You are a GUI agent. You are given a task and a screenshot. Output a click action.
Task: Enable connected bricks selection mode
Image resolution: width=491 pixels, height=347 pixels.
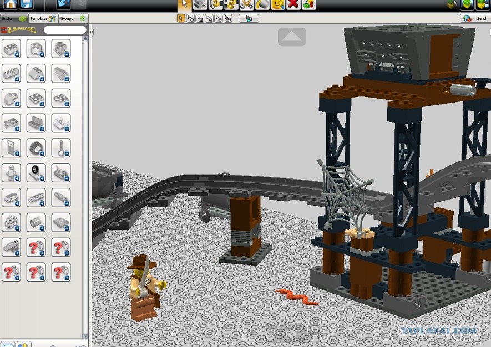[200, 18]
